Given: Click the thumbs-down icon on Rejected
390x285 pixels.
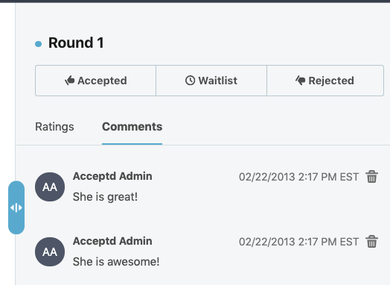Looking at the screenshot, I should [x=301, y=81].
